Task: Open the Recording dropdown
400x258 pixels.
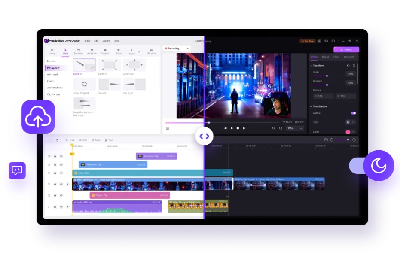Action: (x=176, y=48)
